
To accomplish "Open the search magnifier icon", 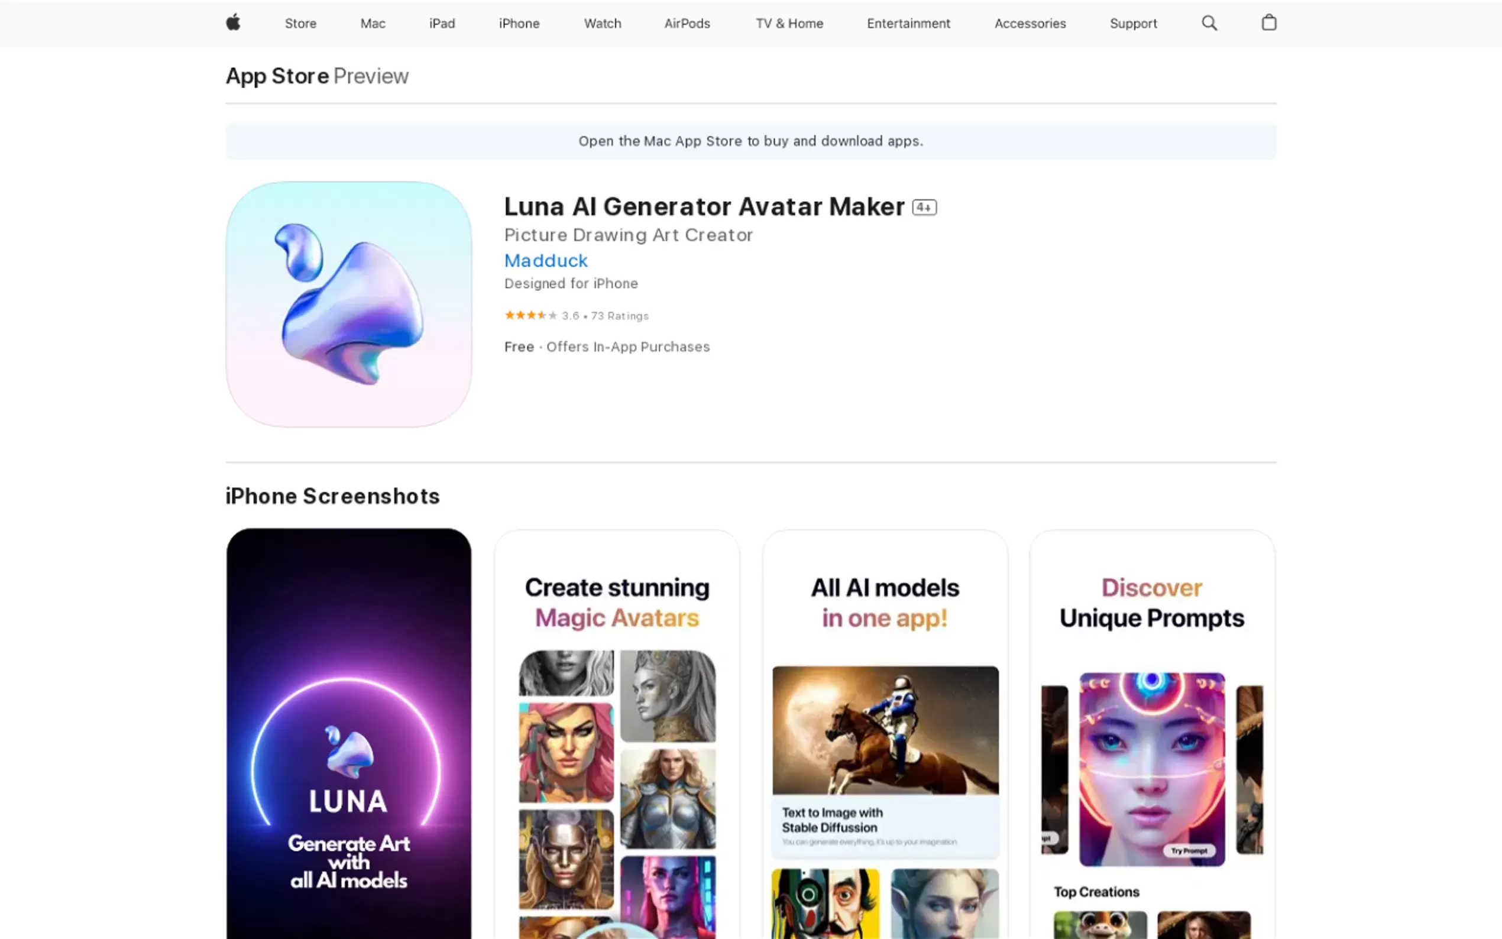I will coord(1209,23).
